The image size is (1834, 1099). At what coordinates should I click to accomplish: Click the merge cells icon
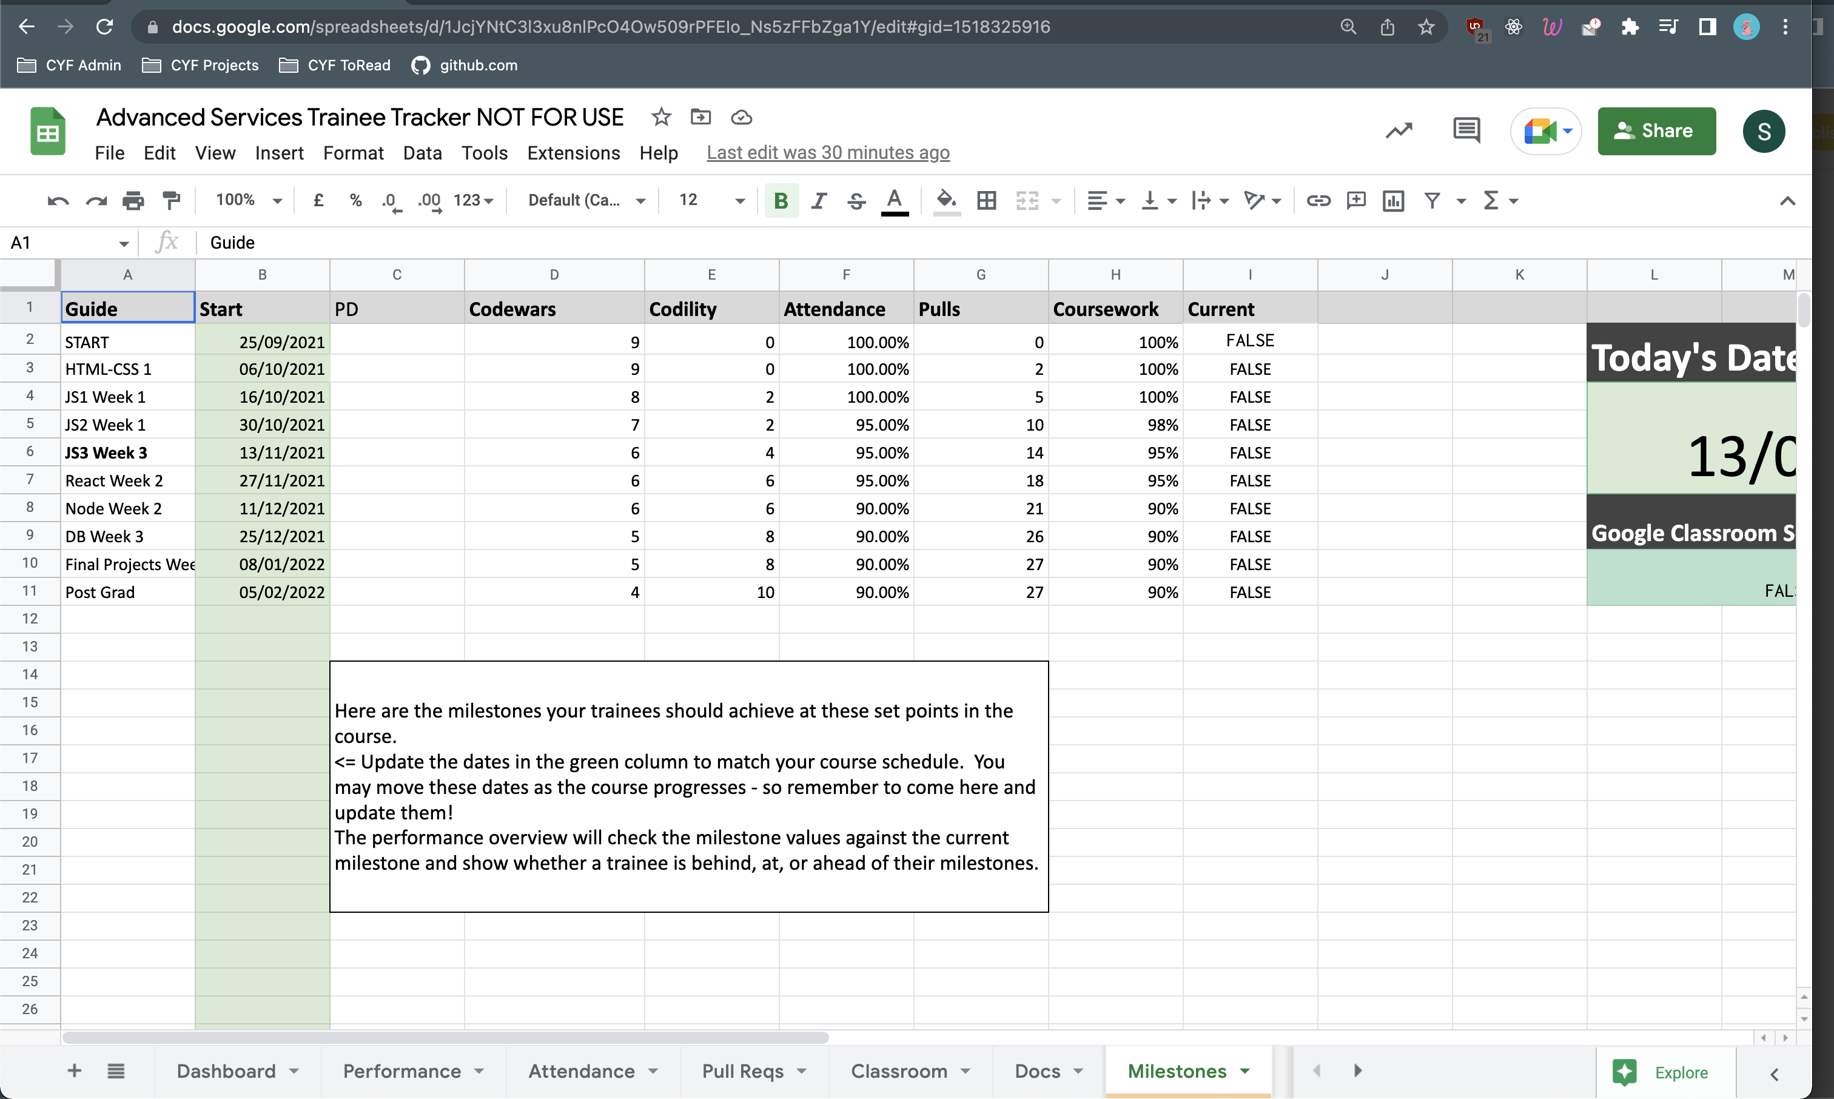coord(1028,200)
